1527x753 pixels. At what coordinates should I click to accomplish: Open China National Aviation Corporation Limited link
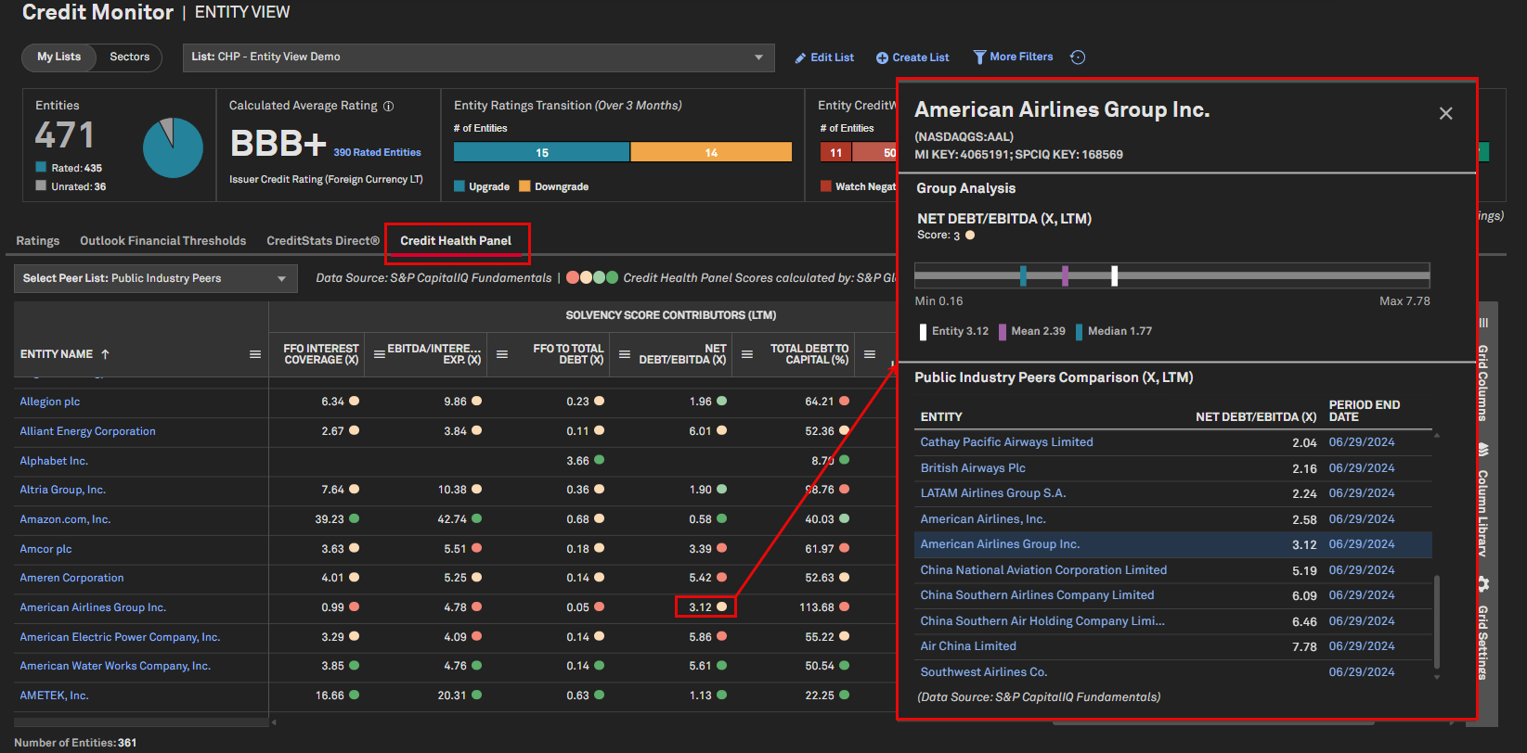pyautogui.click(x=1043, y=570)
